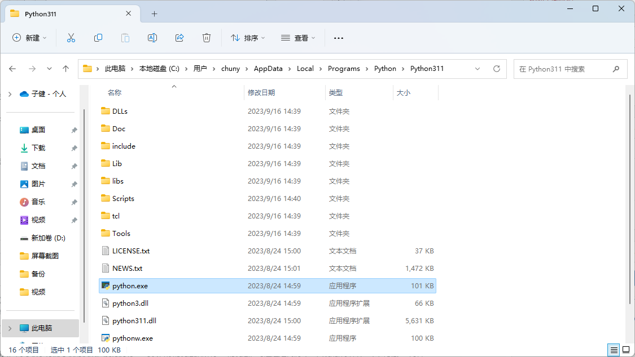Go back with the left arrow
Image resolution: width=635 pixels, height=357 pixels.
click(12, 69)
